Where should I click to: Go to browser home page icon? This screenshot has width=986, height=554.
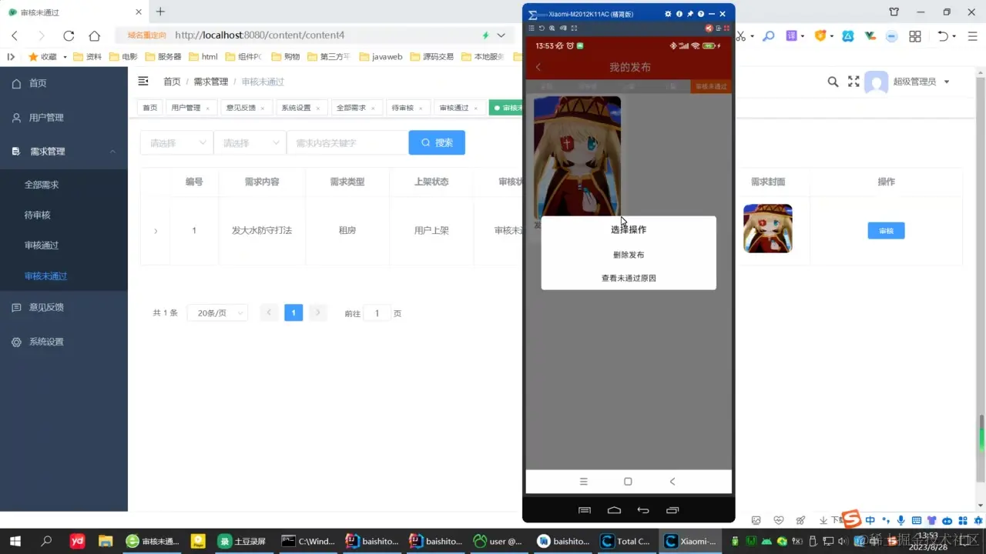(94, 35)
